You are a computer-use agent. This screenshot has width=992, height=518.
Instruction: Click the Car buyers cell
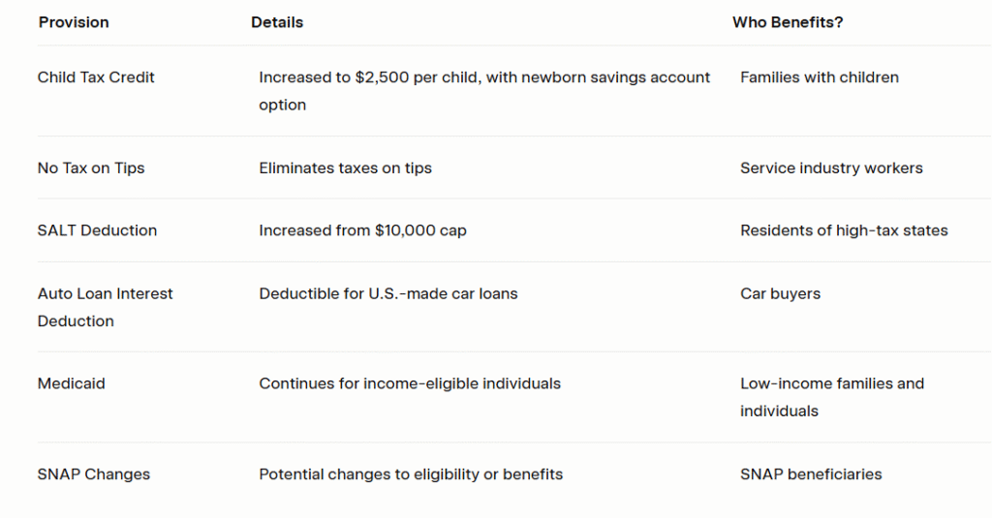(780, 293)
